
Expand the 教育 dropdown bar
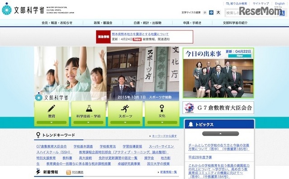coord(51,122)
